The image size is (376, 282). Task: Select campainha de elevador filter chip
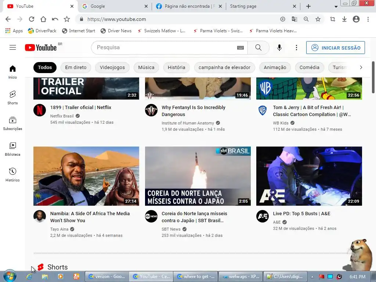(x=224, y=68)
